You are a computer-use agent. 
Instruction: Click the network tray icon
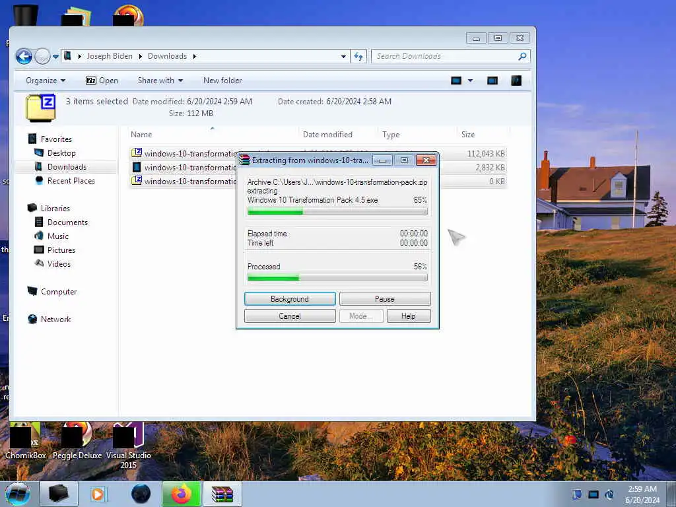point(593,494)
